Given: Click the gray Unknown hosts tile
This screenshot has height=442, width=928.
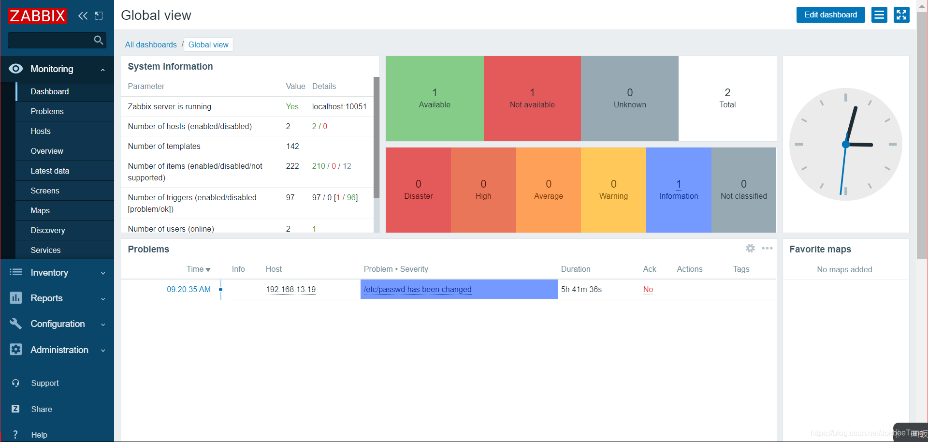Looking at the screenshot, I should (630, 99).
